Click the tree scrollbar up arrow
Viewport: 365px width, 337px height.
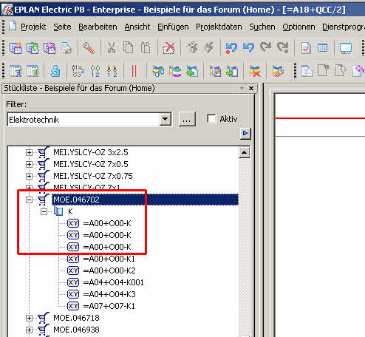(244, 152)
